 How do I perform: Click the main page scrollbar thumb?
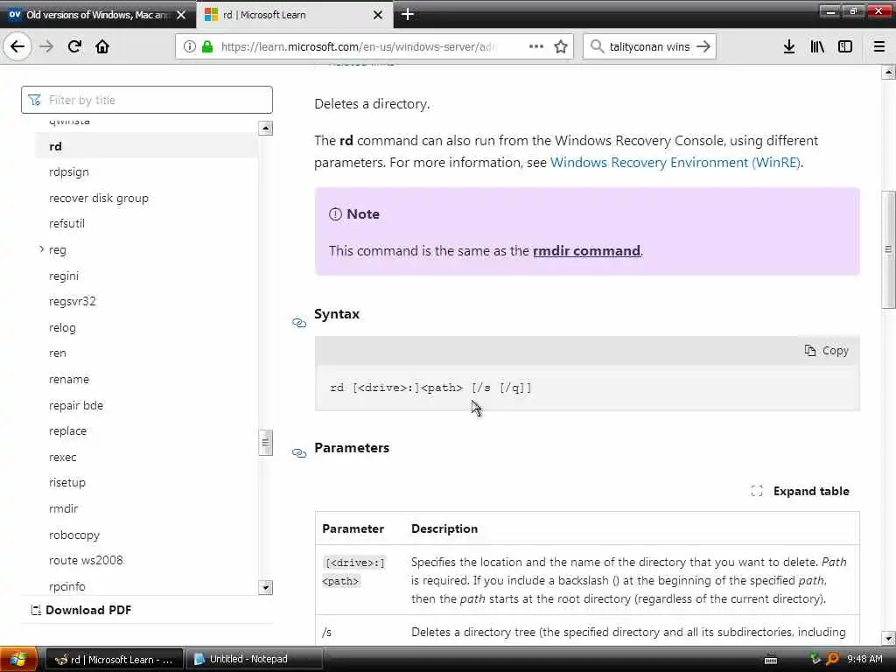coord(888,249)
